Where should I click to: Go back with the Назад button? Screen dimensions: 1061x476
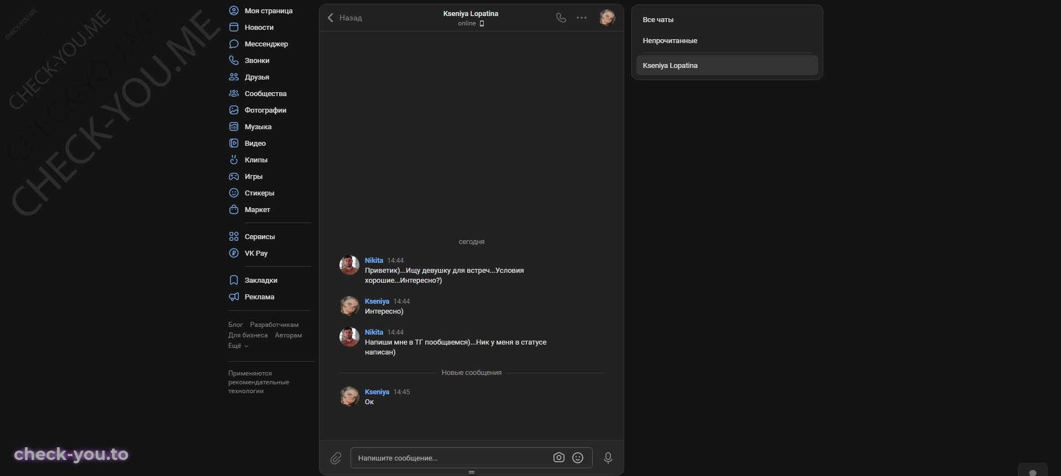tap(344, 18)
